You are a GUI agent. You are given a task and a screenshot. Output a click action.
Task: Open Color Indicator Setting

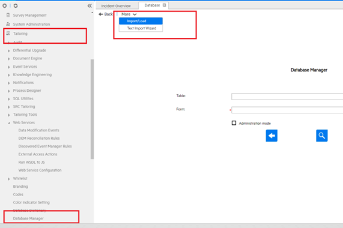tap(31, 202)
